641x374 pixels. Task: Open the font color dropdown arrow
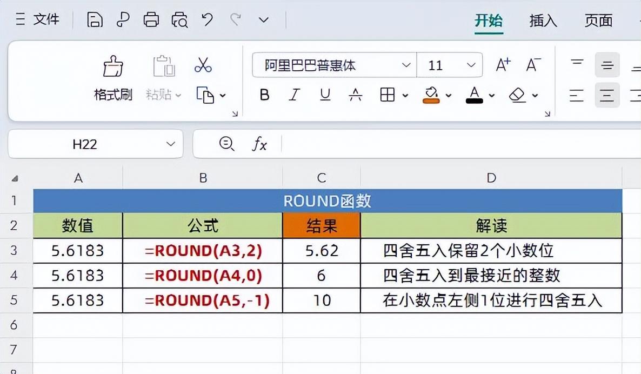pos(492,96)
